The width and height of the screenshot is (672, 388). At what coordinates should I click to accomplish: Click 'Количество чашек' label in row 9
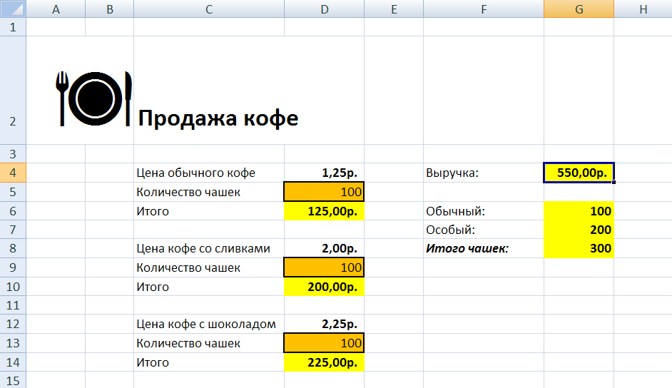pyautogui.click(x=209, y=267)
